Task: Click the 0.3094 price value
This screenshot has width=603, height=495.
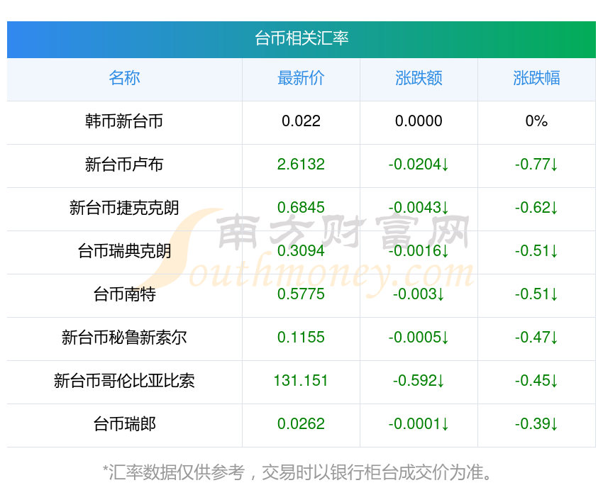Action: tap(301, 251)
